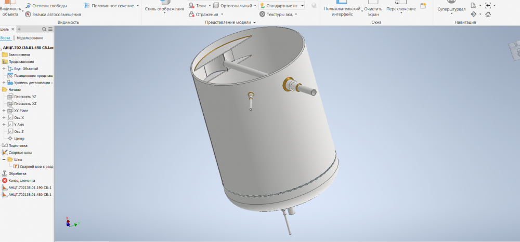
Task: Click the Home view house icon
Action: (488, 15)
